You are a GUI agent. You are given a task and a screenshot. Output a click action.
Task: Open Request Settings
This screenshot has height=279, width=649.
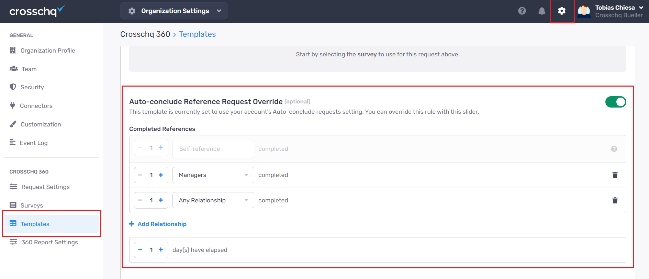46,187
